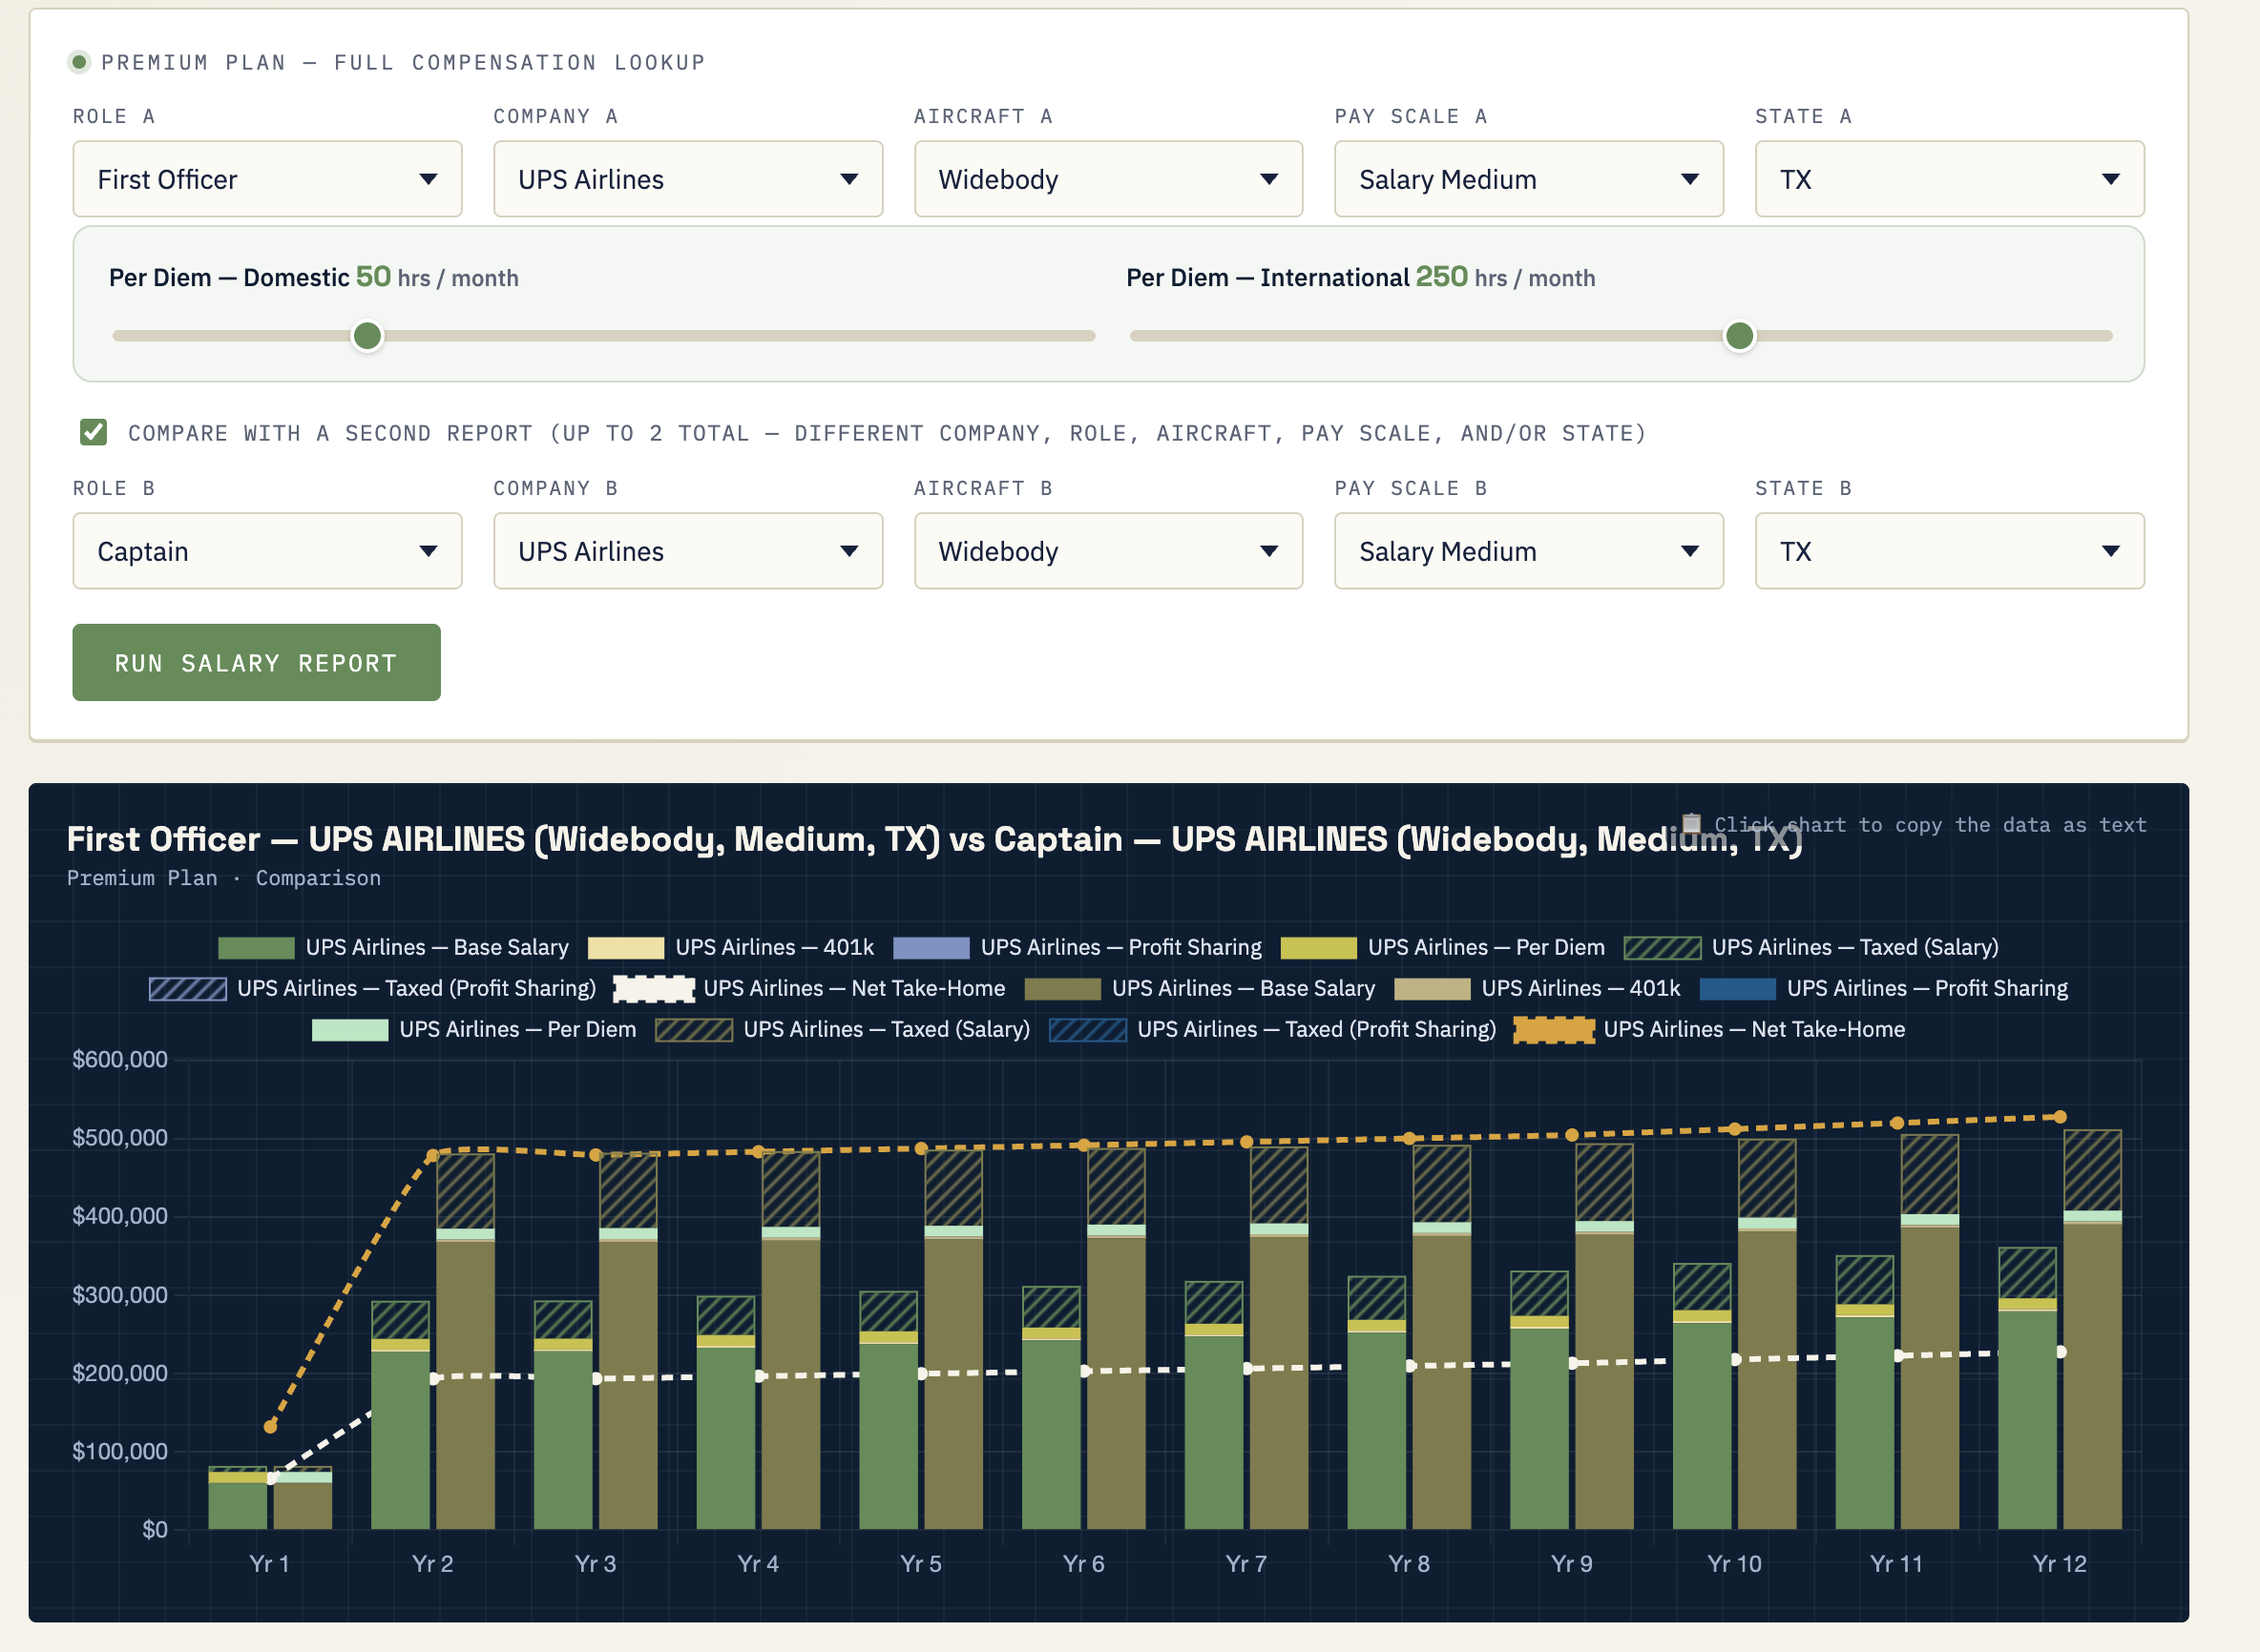Toggle the dark blue solid Profit Sharing legend item

(x=1884, y=988)
